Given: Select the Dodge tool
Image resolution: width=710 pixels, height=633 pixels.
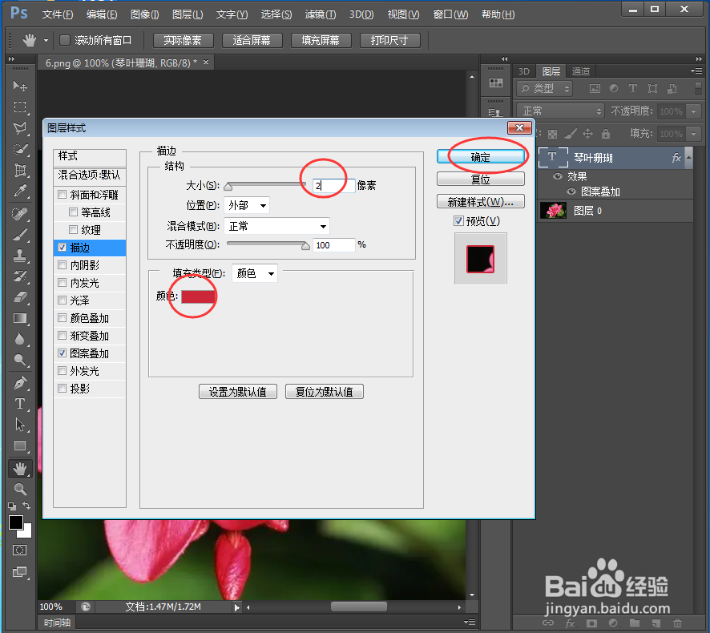Looking at the screenshot, I should click(x=20, y=361).
